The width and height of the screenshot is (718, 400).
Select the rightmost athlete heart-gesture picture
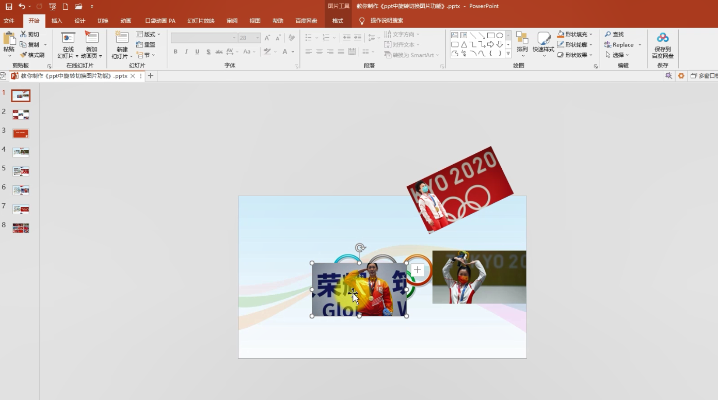(479, 277)
